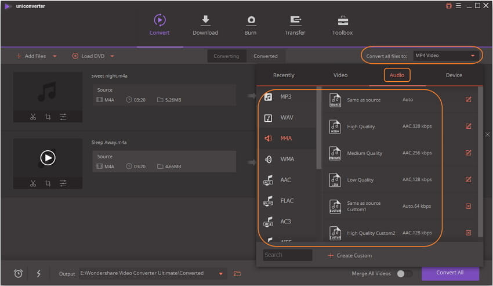Viewport: 493px width, 286px height.
Task: Click Add Files button
Action: (x=31, y=56)
